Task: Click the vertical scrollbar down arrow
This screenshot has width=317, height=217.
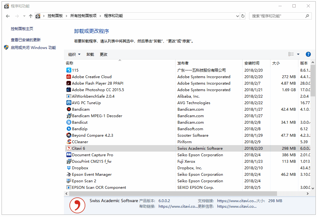Action: [x=313, y=188]
